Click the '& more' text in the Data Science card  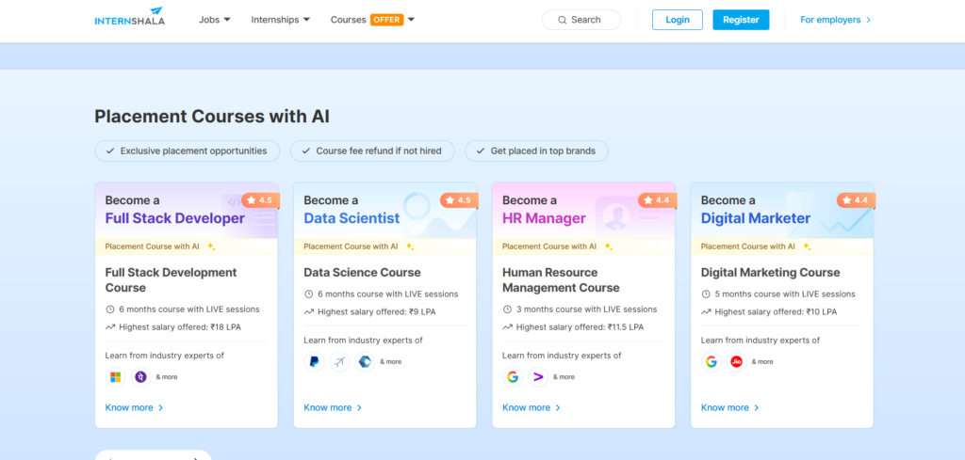[x=391, y=362]
